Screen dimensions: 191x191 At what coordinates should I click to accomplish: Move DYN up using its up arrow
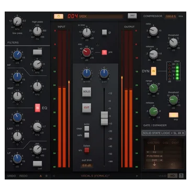(x=161, y=160)
